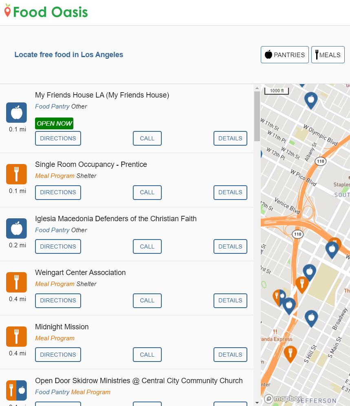
Task: Click the My Friends House pantry apple icon
Action: pyautogui.click(x=17, y=113)
